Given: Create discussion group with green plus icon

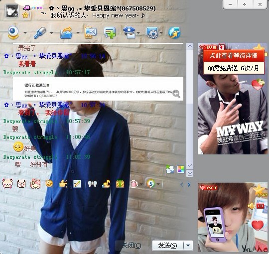Looking at the screenshot, I should tap(110, 32).
